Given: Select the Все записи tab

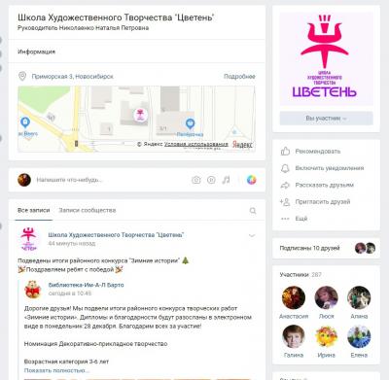Looking at the screenshot, I should pos(34,210).
